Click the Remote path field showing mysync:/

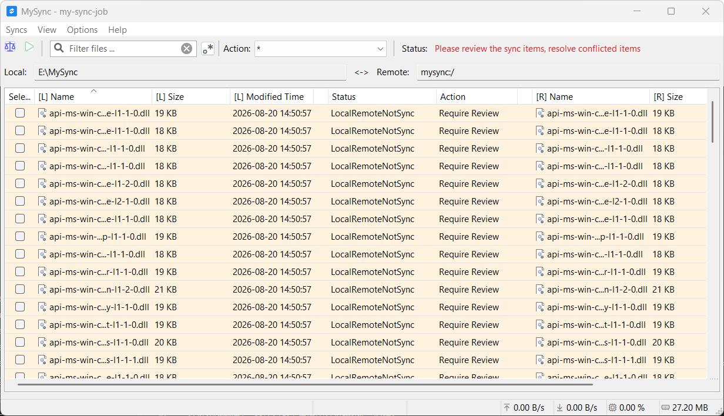tap(568, 72)
